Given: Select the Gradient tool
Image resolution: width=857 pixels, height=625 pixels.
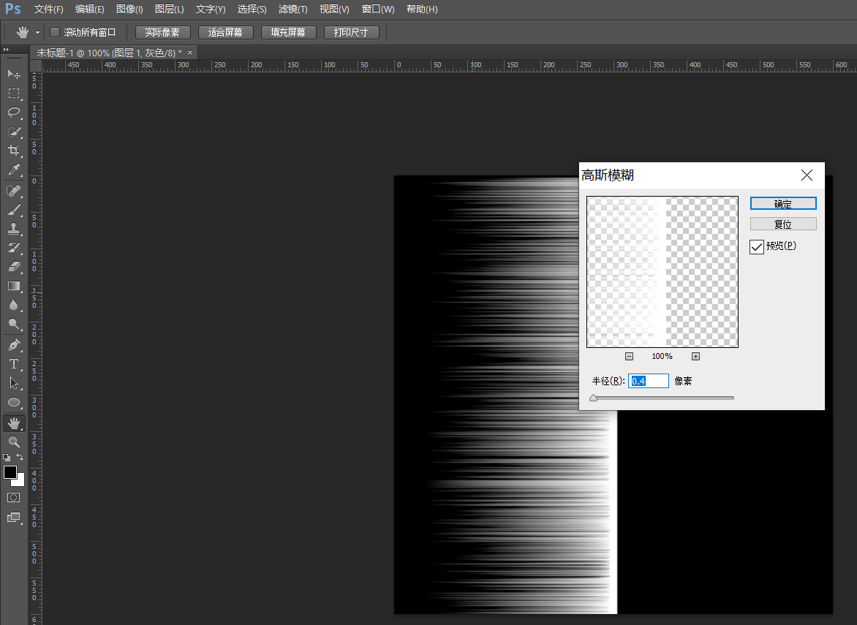Looking at the screenshot, I should 14,286.
